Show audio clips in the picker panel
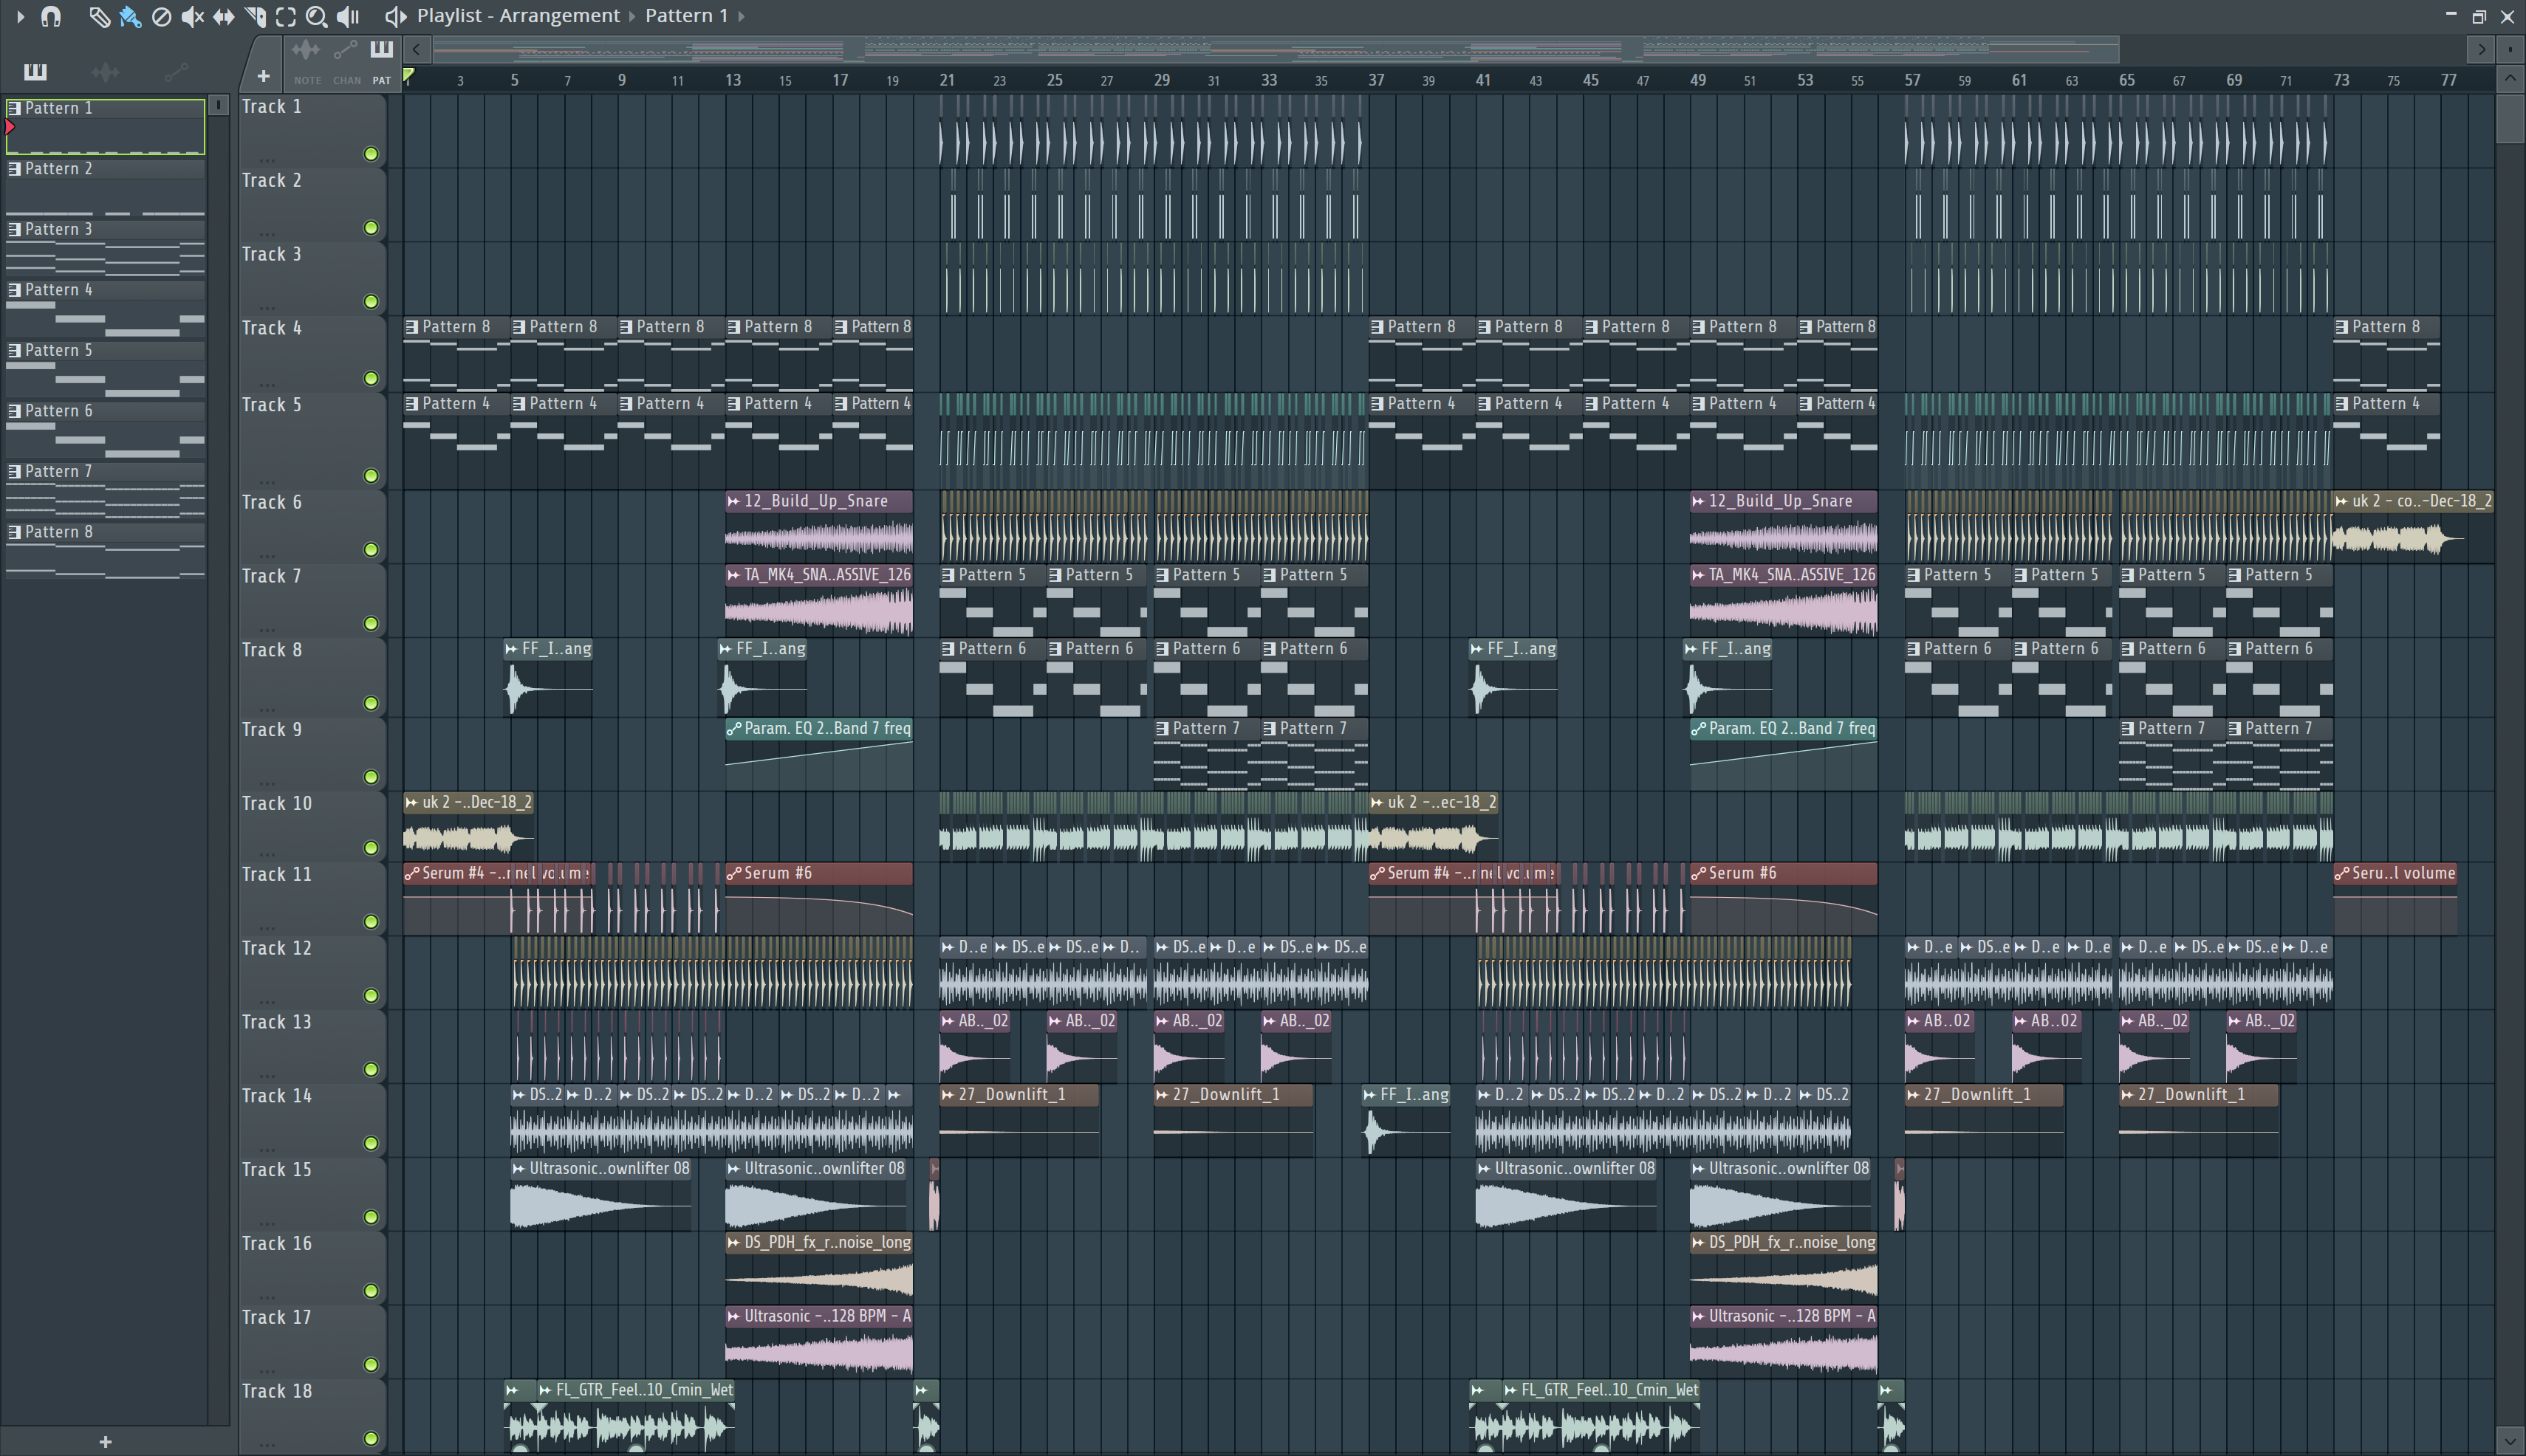Viewport: 2526px width, 1456px height. 105,71
